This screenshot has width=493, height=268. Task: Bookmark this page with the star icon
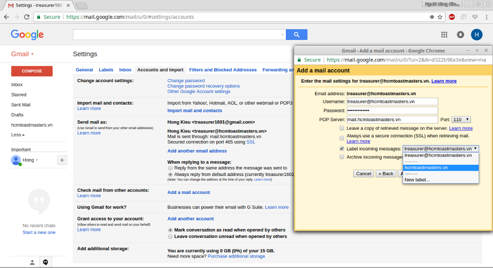click(440, 17)
